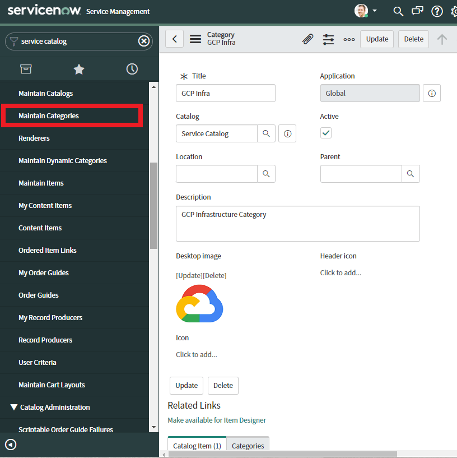This screenshot has height=458, width=457.
Task: Open My Order Guides module
Action: pyautogui.click(x=44, y=273)
